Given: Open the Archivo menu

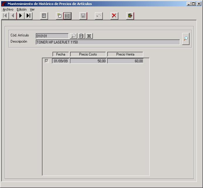Looking at the screenshot, I should click(x=8, y=9).
